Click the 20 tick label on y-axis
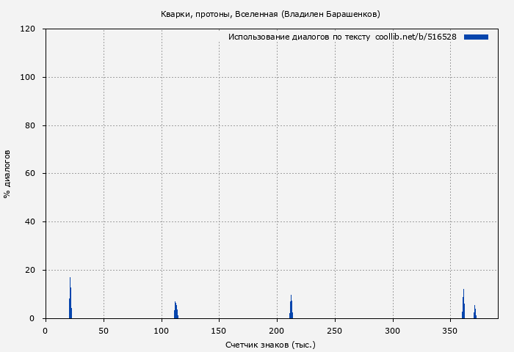Screen dimensions: 514x352 coord(31,271)
